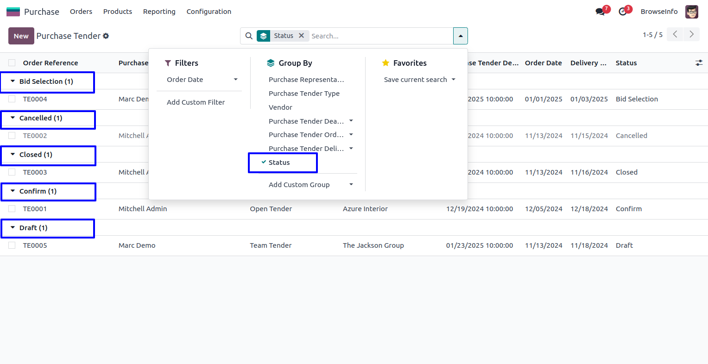This screenshot has height=364, width=708.
Task: Check the TE0004 row checkbox
Action: click(x=12, y=99)
